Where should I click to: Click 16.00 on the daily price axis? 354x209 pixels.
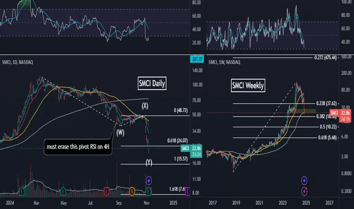[x=196, y=163]
